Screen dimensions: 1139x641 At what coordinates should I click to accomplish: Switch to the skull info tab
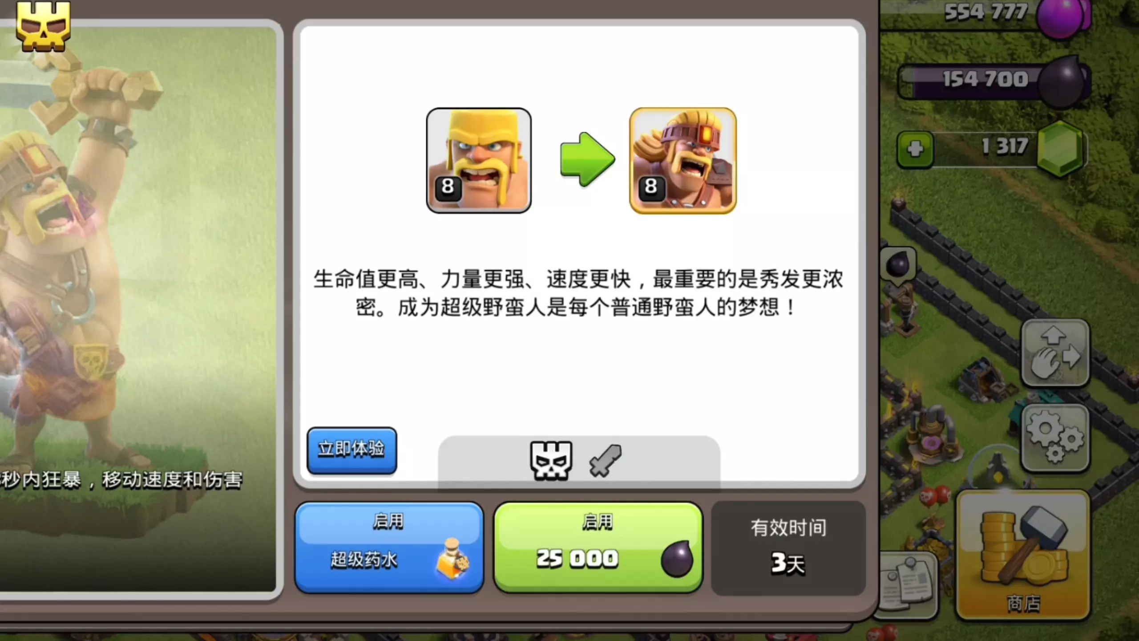pyautogui.click(x=551, y=460)
